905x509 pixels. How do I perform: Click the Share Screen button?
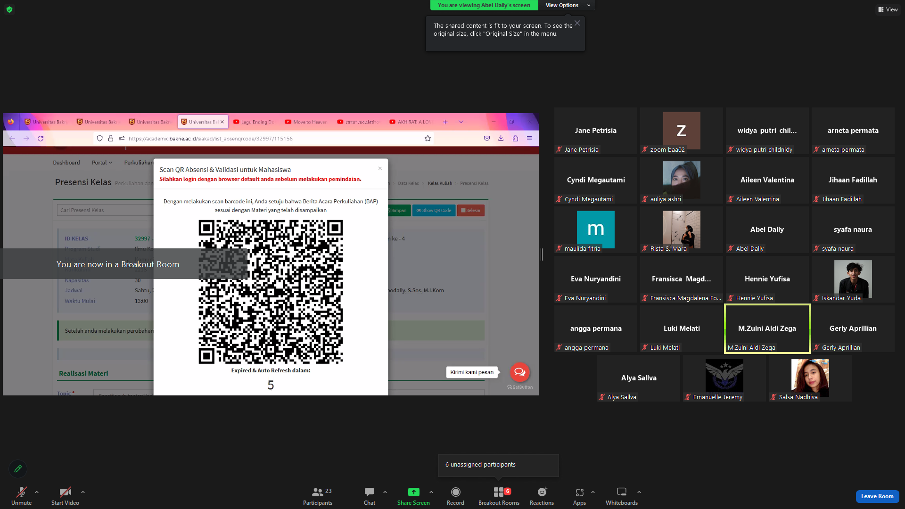[413, 496]
